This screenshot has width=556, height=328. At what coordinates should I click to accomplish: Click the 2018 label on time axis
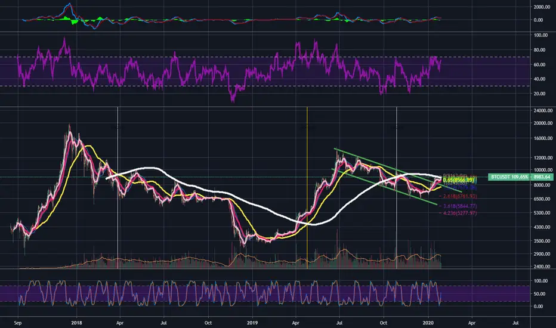[76, 323]
